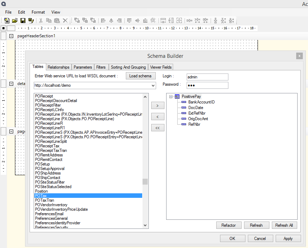The width and height of the screenshot is (308, 248).
Task: Open the Sorting And Grouping tab
Action: click(128, 67)
